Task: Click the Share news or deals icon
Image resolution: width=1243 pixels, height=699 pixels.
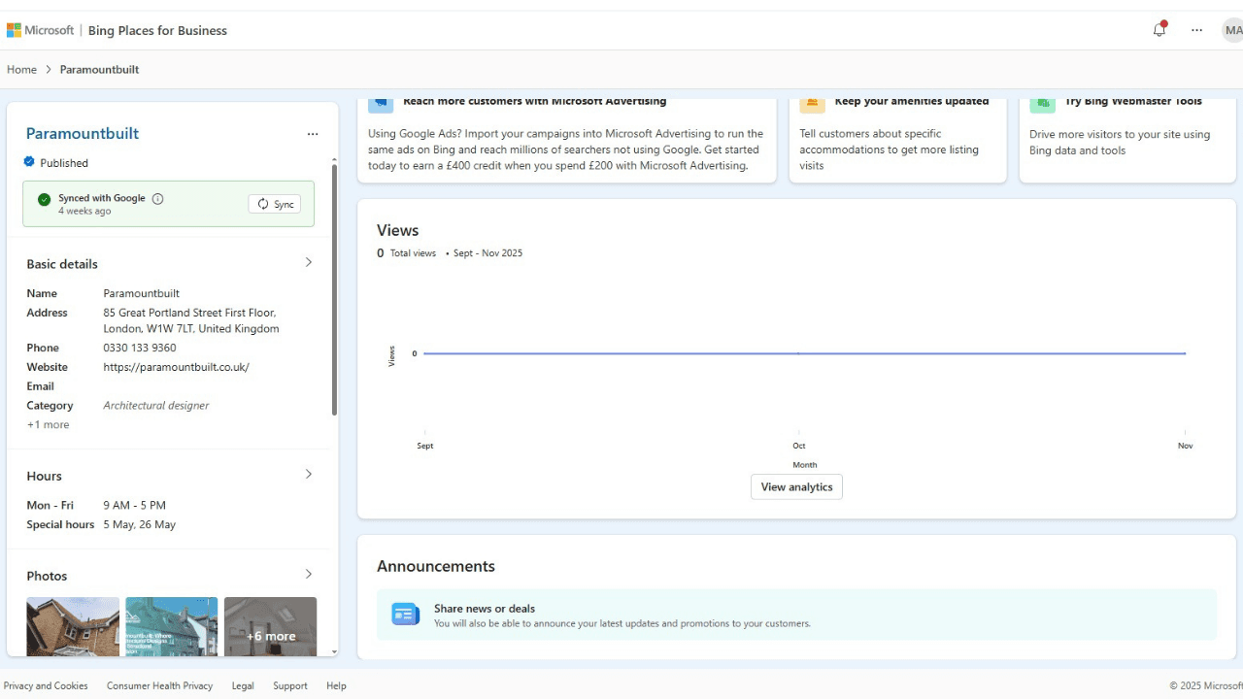Action: click(x=405, y=615)
